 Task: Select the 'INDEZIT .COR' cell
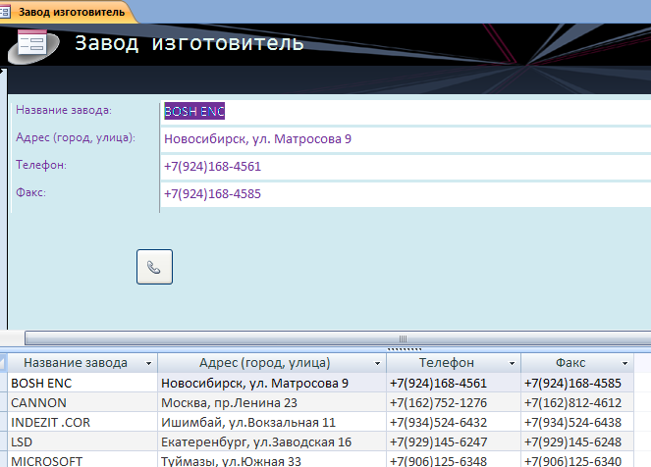82,422
